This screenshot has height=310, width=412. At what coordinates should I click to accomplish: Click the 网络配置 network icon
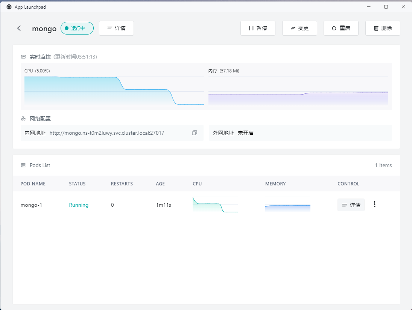tap(23, 119)
